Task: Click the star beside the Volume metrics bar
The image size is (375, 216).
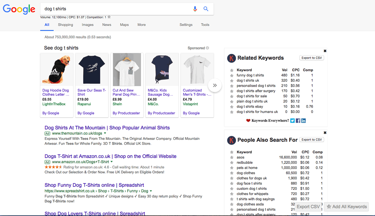Action: click(109, 17)
